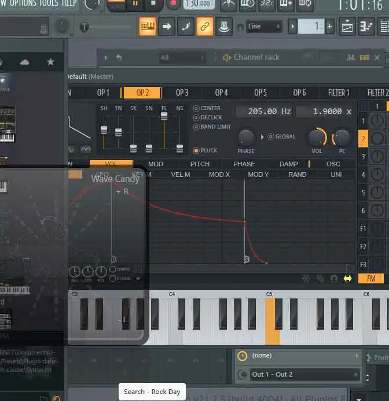Open the playlist view icon

[347, 26]
